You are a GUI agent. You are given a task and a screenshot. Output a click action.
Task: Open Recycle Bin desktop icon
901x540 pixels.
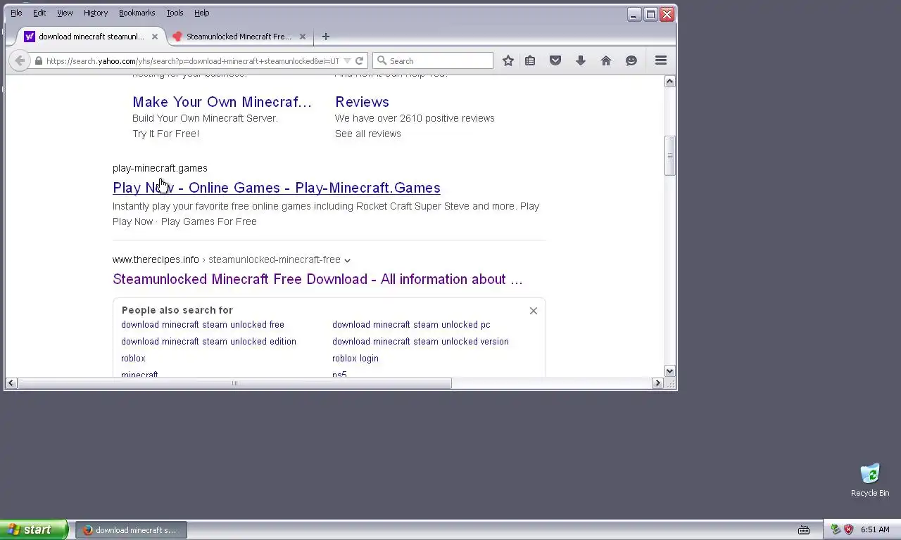pos(870,480)
